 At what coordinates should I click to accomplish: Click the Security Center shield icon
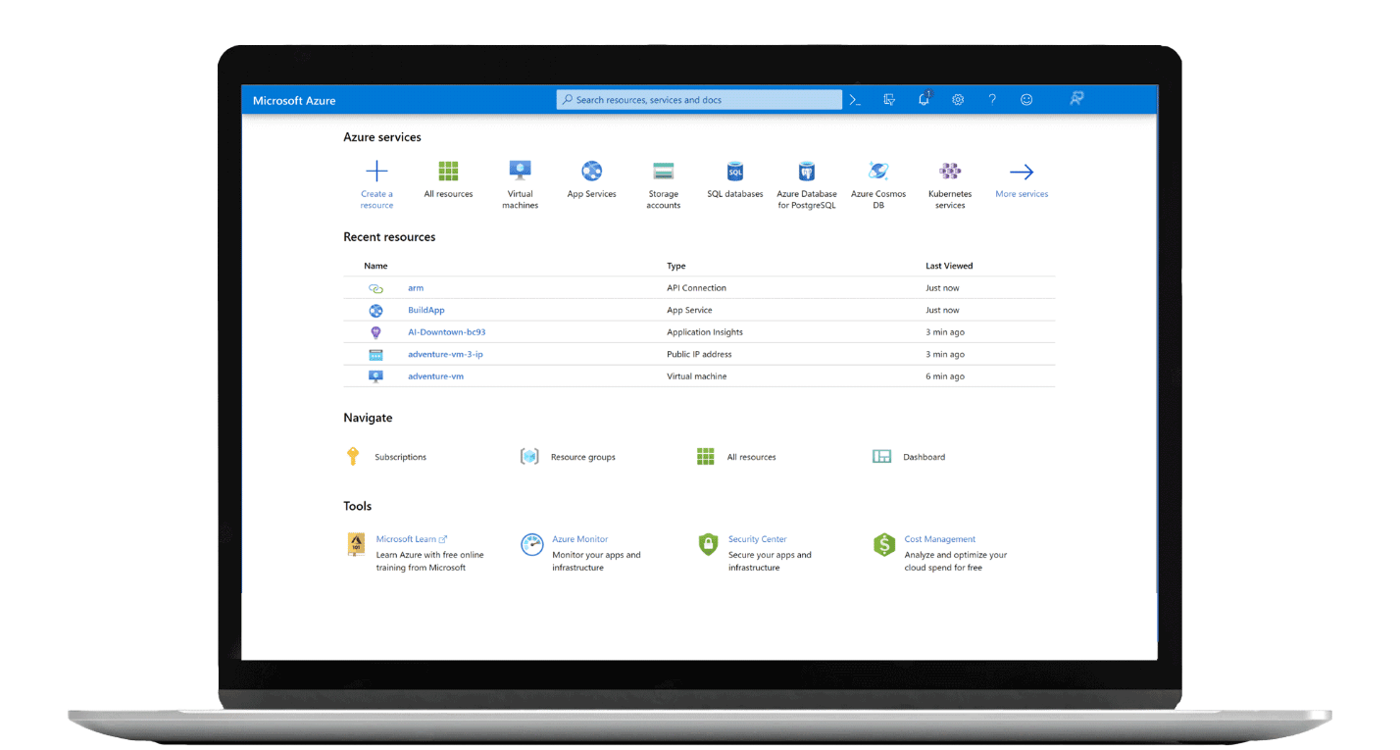click(x=708, y=545)
